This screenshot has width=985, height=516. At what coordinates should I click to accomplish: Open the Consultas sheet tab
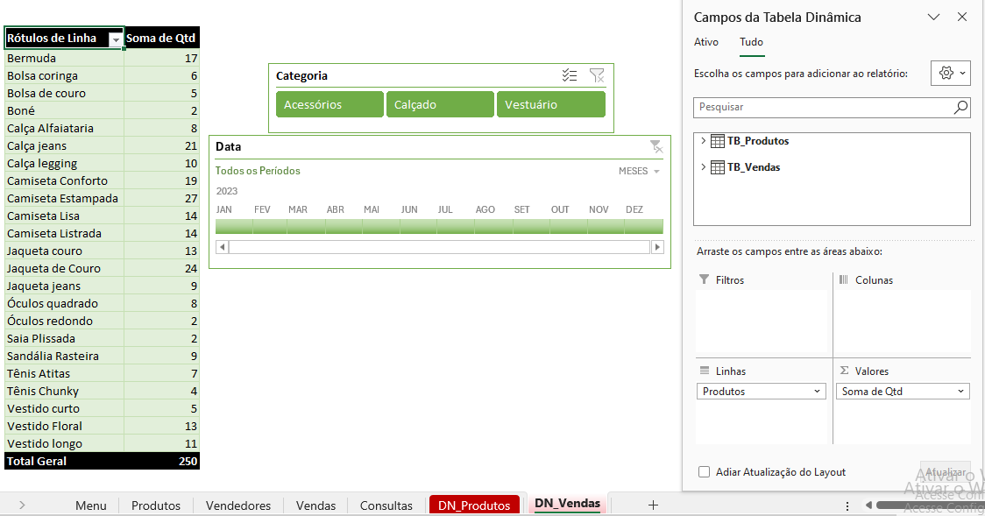(x=386, y=505)
